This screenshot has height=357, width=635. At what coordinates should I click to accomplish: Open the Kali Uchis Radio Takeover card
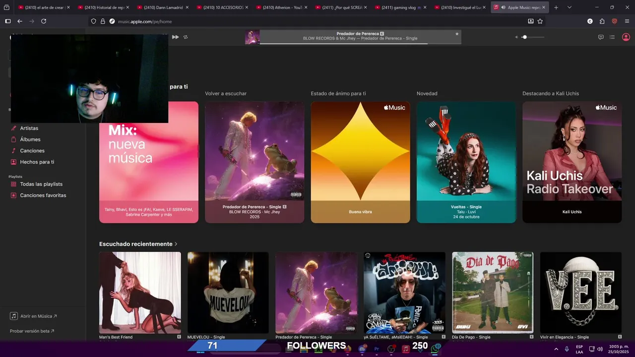tap(572, 162)
